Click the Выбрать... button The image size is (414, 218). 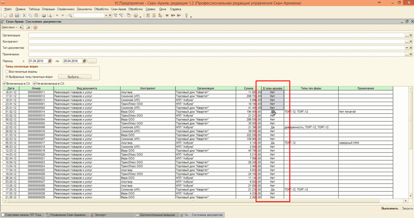[x=75, y=77]
